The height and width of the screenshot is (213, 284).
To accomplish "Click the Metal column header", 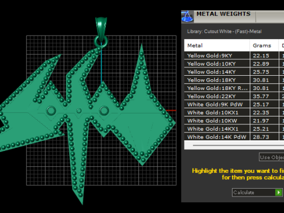I will click(x=217, y=46).
